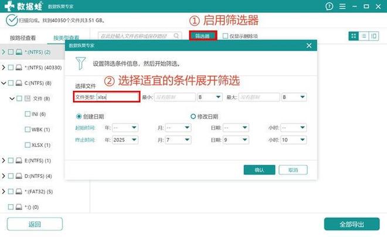Check the box for C:(NTFS) (8)
Viewport: 387px width, 237px height.
[11, 83]
